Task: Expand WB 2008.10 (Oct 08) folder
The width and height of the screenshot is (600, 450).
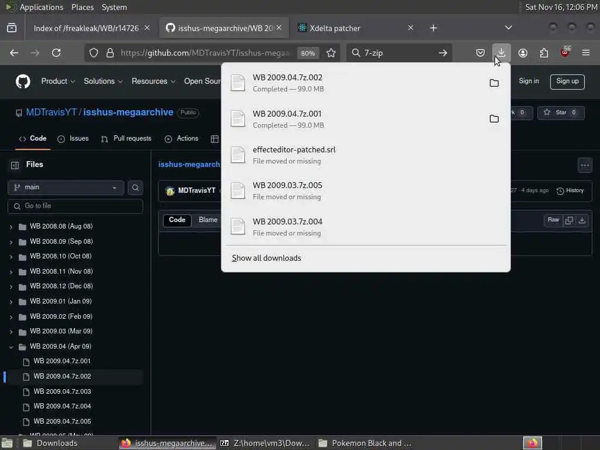Action: coord(11,257)
